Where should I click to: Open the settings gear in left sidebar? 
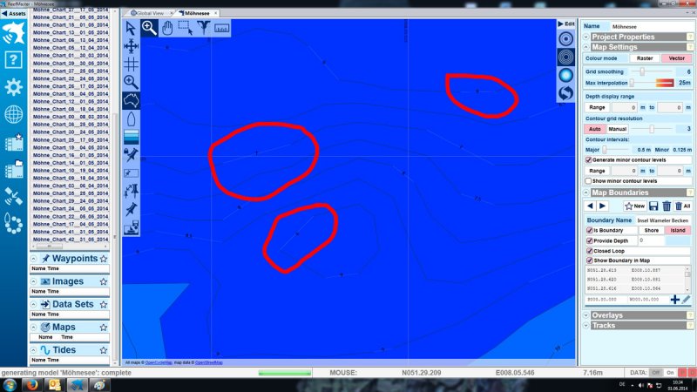pos(13,87)
